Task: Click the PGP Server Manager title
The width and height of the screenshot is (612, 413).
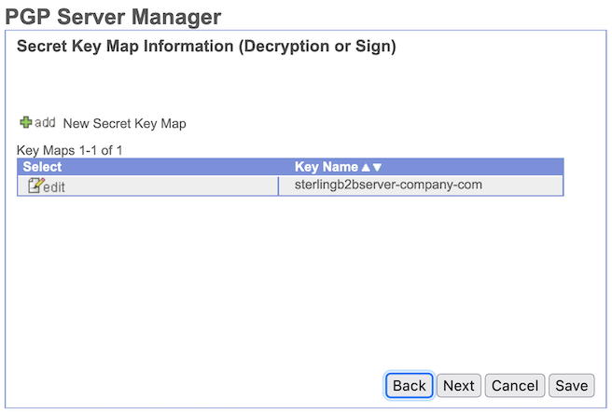Action: pyautogui.click(x=114, y=16)
